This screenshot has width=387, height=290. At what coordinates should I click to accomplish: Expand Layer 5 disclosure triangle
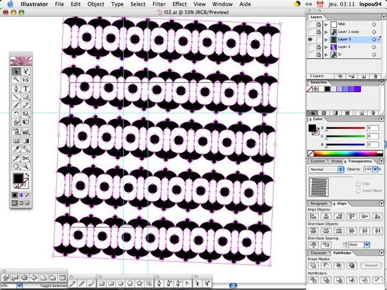pos(326,39)
